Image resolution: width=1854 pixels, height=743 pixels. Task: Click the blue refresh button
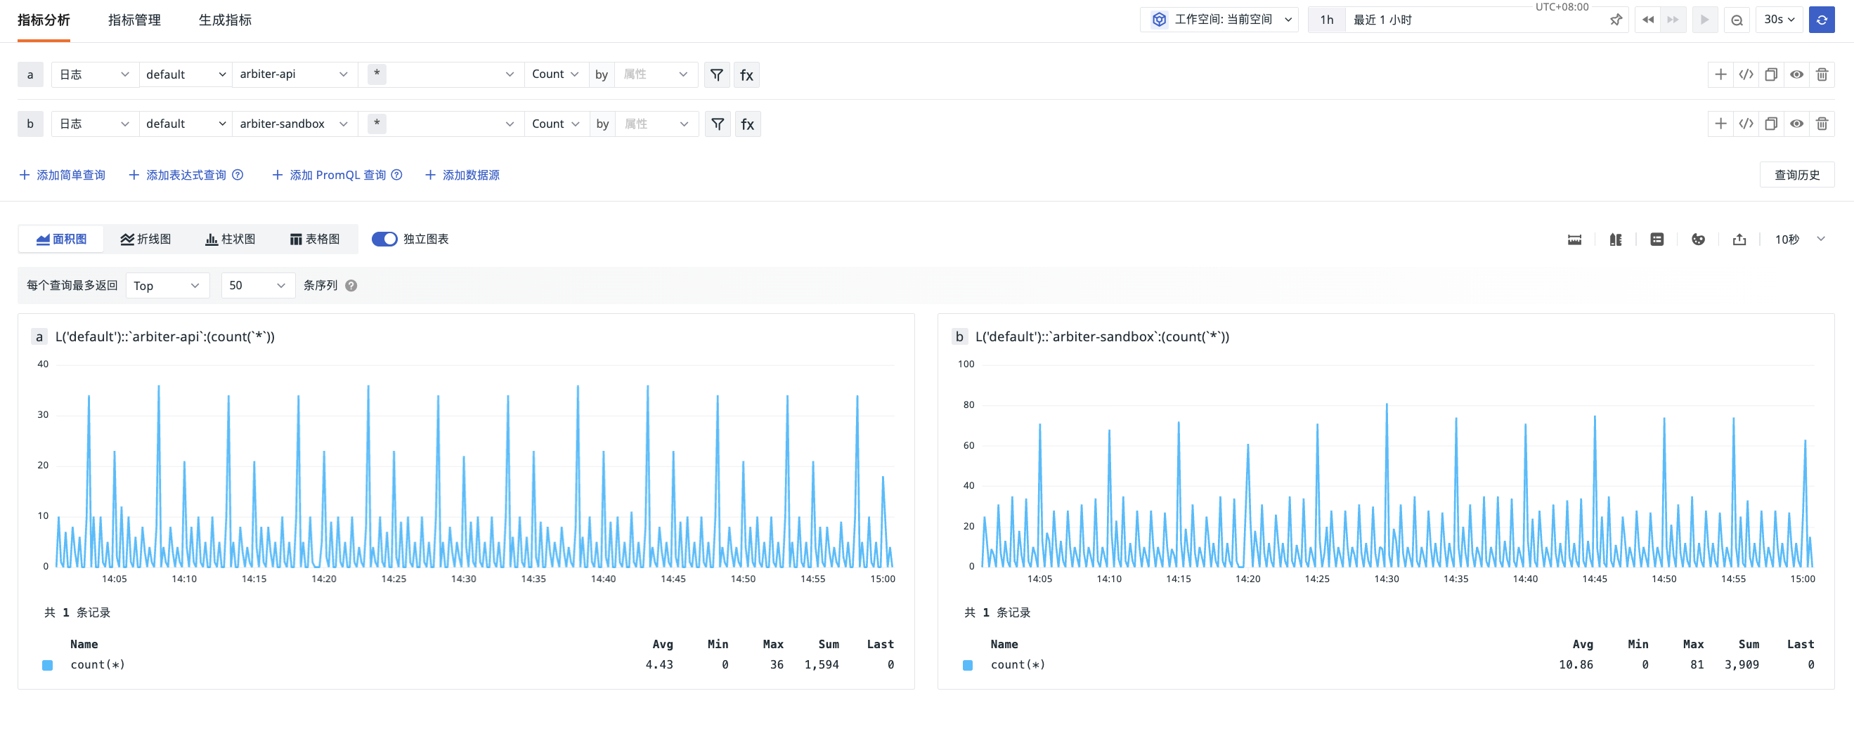click(x=1822, y=20)
